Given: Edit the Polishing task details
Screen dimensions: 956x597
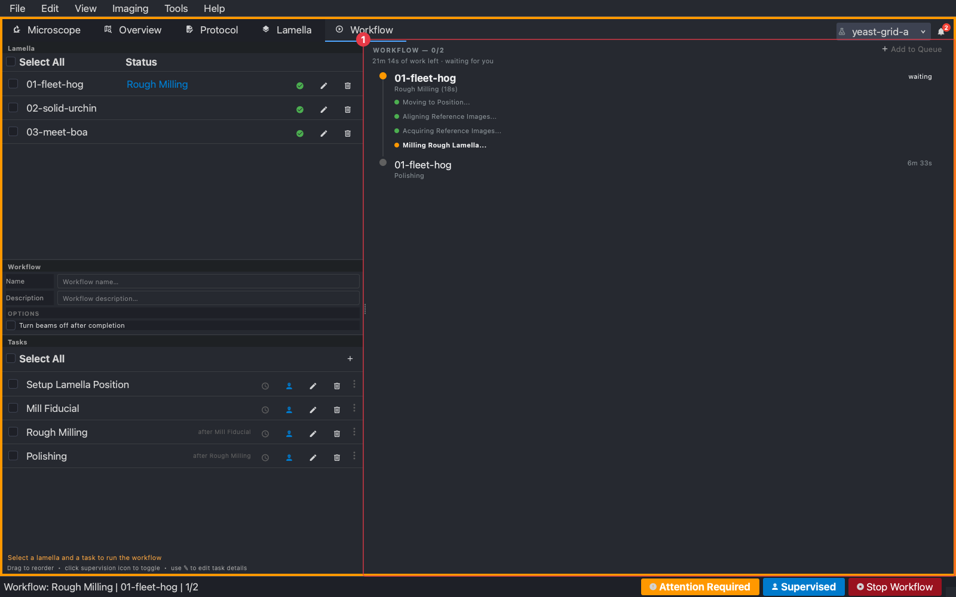Looking at the screenshot, I should (x=313, y=458).
